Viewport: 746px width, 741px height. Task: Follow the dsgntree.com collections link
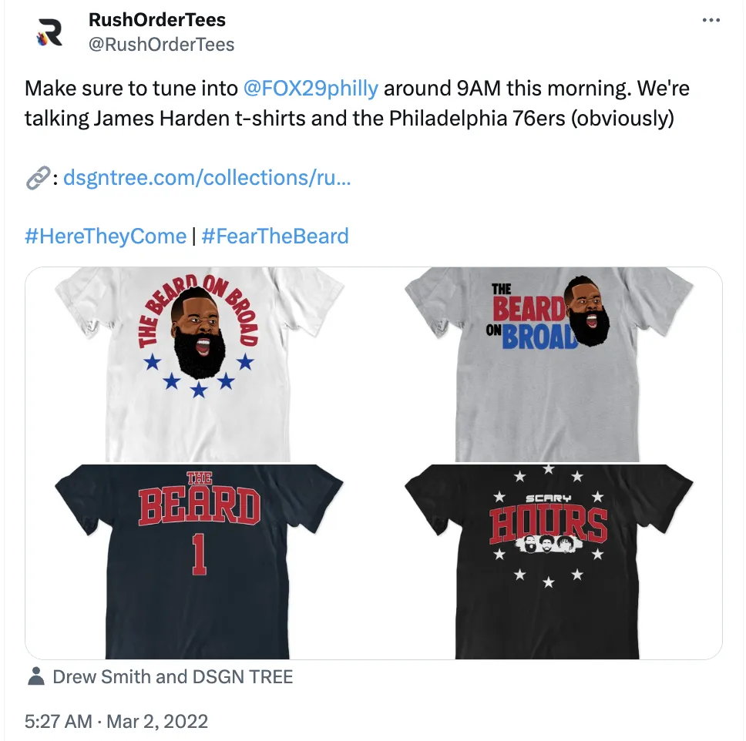click(207, 178)
